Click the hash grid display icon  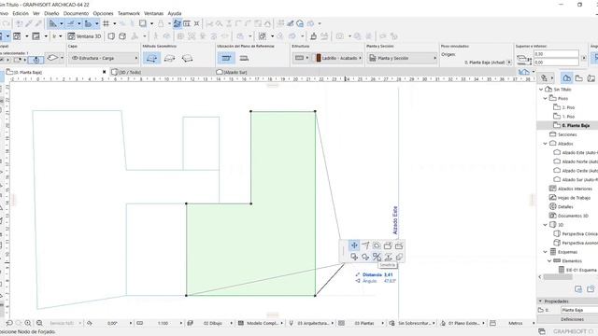tap(106, 23)
